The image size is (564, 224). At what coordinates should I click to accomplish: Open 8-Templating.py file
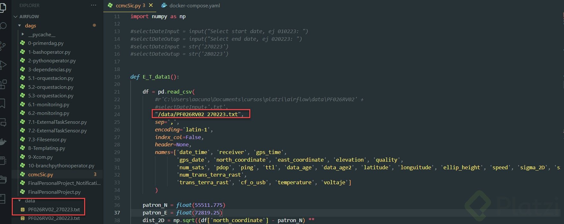[x=46, y=148]
